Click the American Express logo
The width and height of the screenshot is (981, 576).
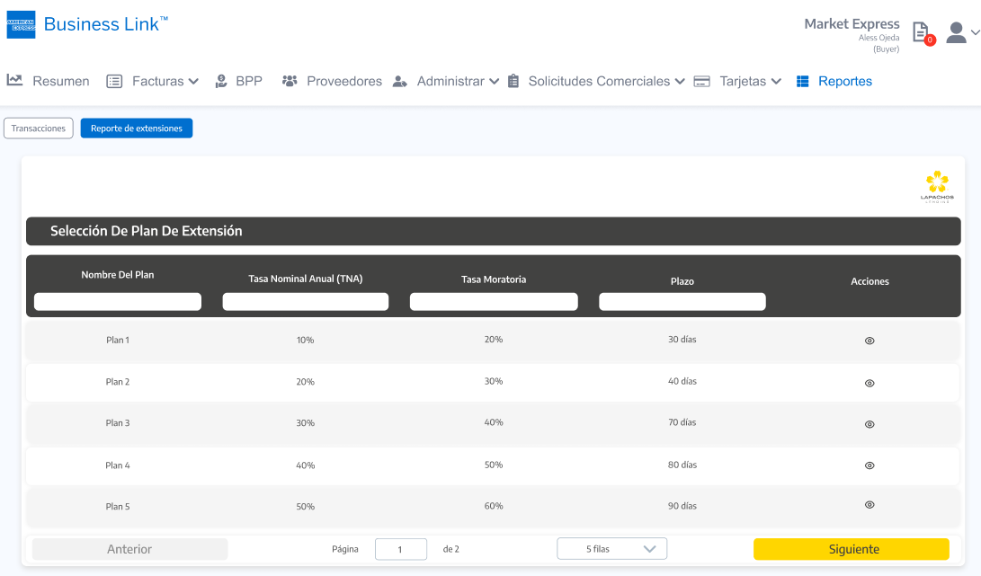[21, 24]
